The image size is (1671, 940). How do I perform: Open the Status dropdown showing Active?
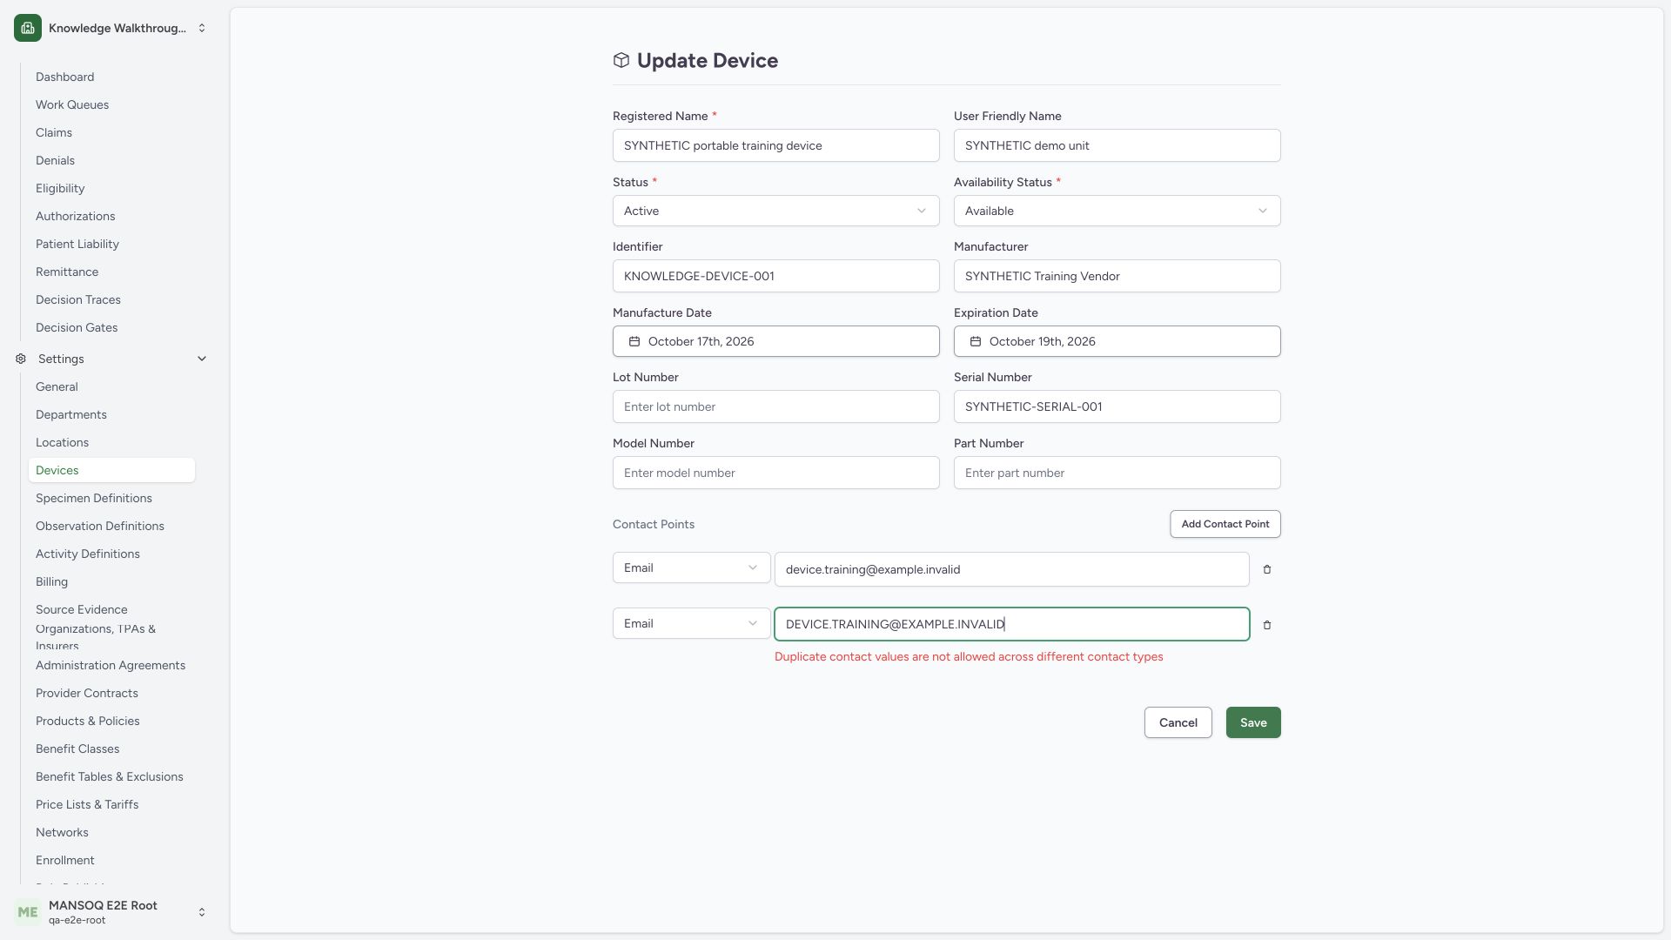point(776,211)
